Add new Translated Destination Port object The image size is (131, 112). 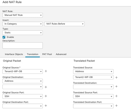(117, 106)
